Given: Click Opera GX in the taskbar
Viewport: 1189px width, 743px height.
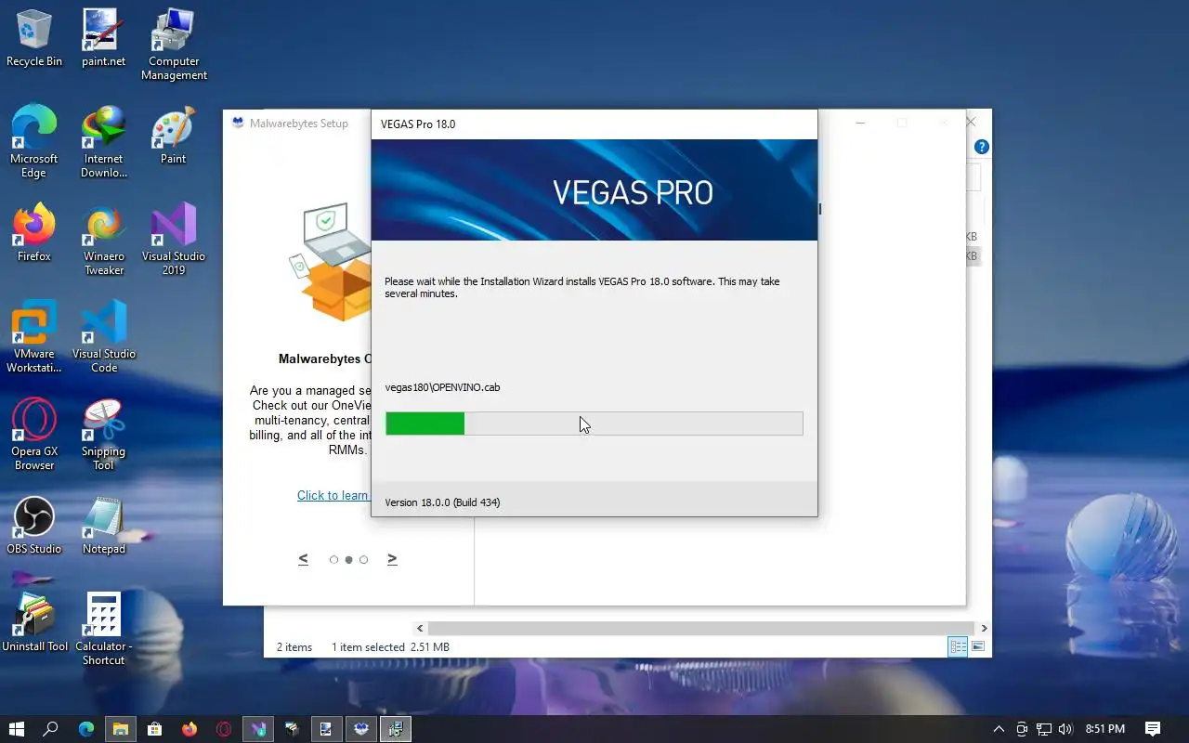Looking at the screenshot, I should [x=223, y=729].
